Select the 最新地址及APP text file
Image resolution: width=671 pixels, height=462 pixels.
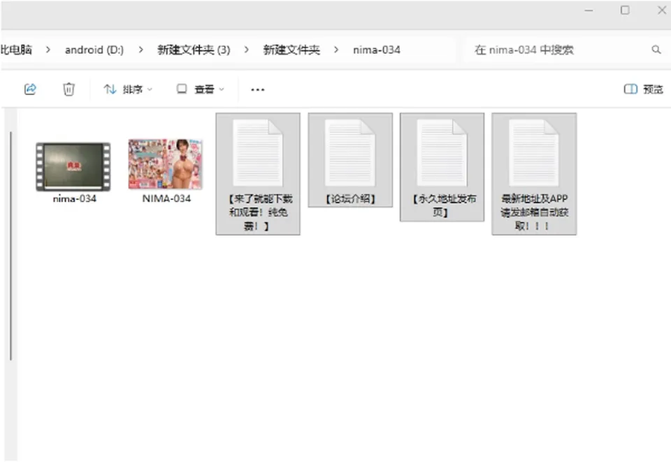[x=534, y=173]
